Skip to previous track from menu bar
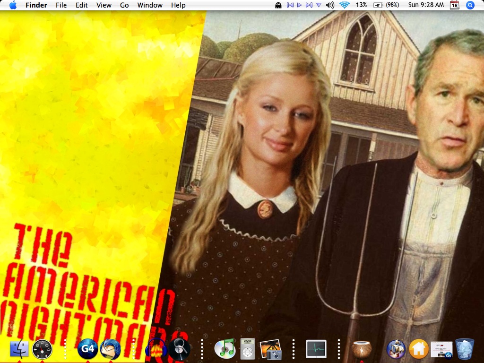This screenshot has height=363, width=484. click(x=290, y=5)
